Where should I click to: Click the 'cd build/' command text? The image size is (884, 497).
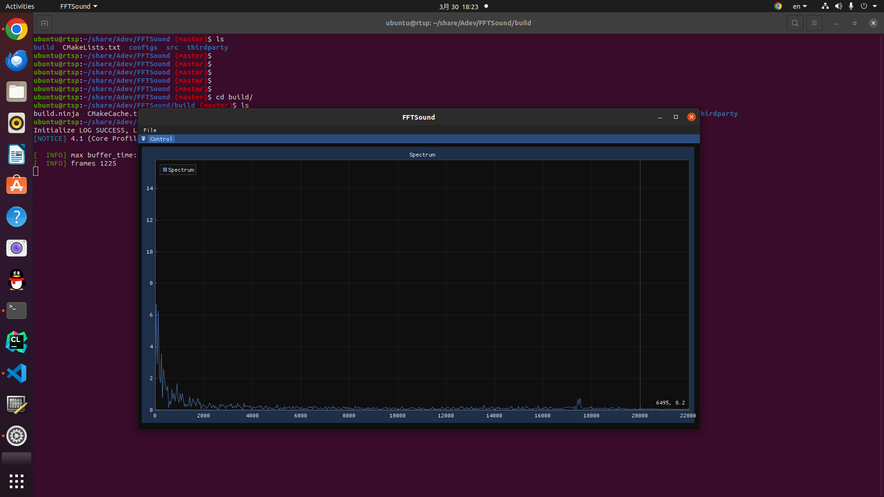click(x=234, y=97)
